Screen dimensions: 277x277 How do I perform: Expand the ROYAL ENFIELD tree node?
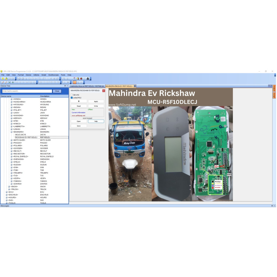point(11,157)
